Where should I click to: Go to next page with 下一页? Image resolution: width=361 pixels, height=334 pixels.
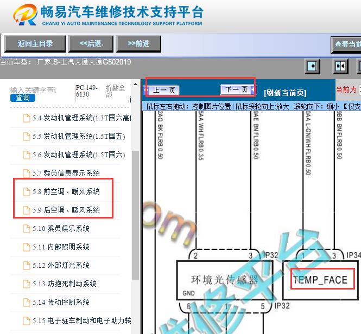pos(238,89)
